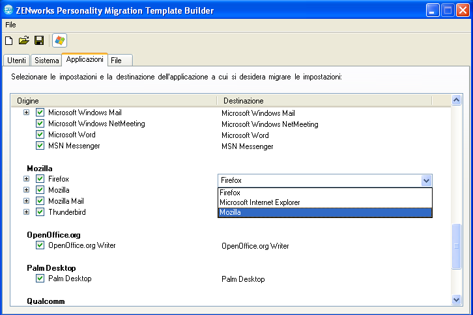Image resolution: width=473 pixels, height=315 pixels.
Task: Expand the Thunderbird tree node
Action: [x=27, y=212]
